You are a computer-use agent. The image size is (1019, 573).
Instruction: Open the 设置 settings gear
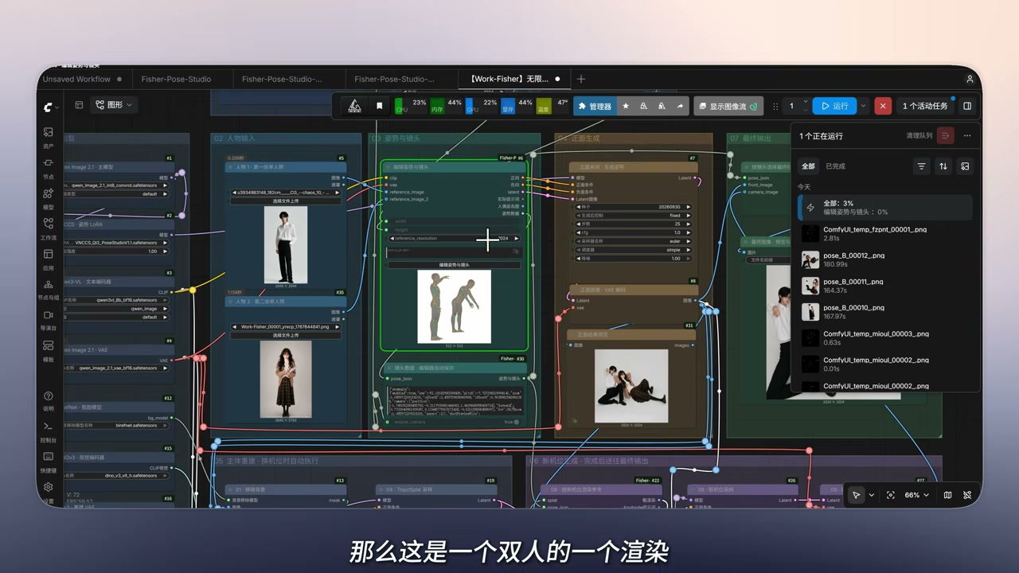point(49,491)
